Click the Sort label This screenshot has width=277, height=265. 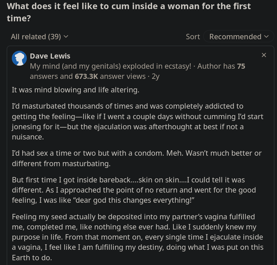[x=193, y=37]
